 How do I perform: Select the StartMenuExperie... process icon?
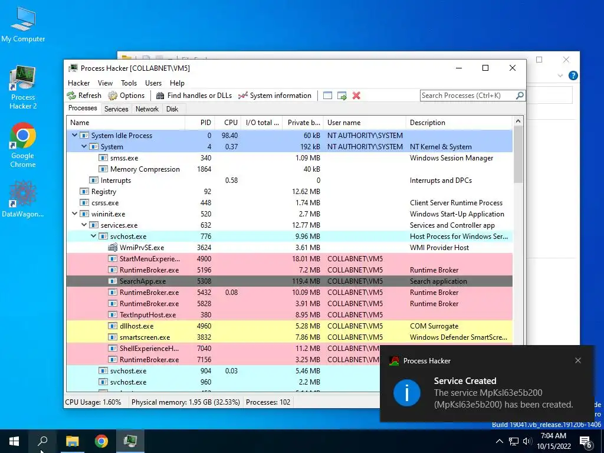point(113,259)
